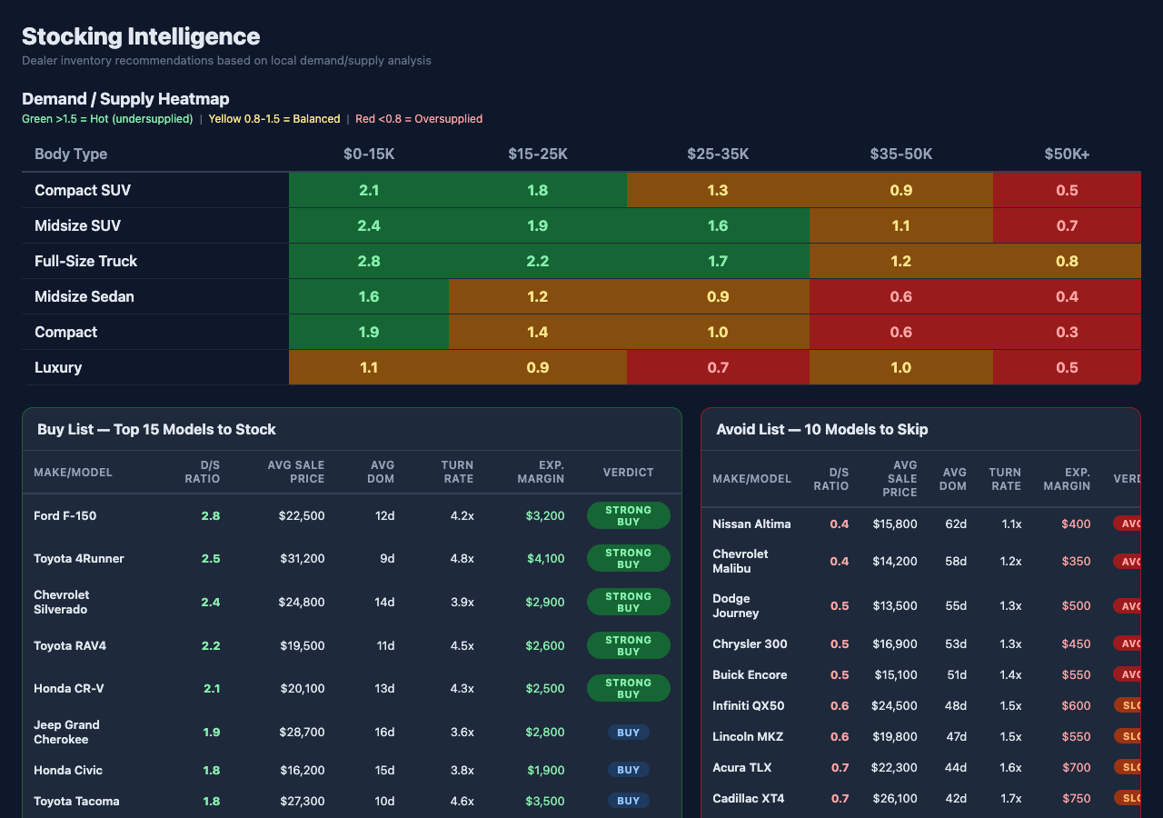Click the BUY badge next to Honda Civic

pyautogui.click(x=628, y=770)
